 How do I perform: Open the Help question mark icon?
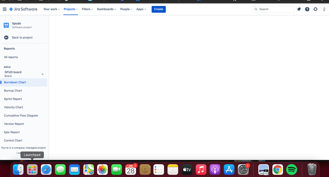pyautogui.click(x=307, y=9)
